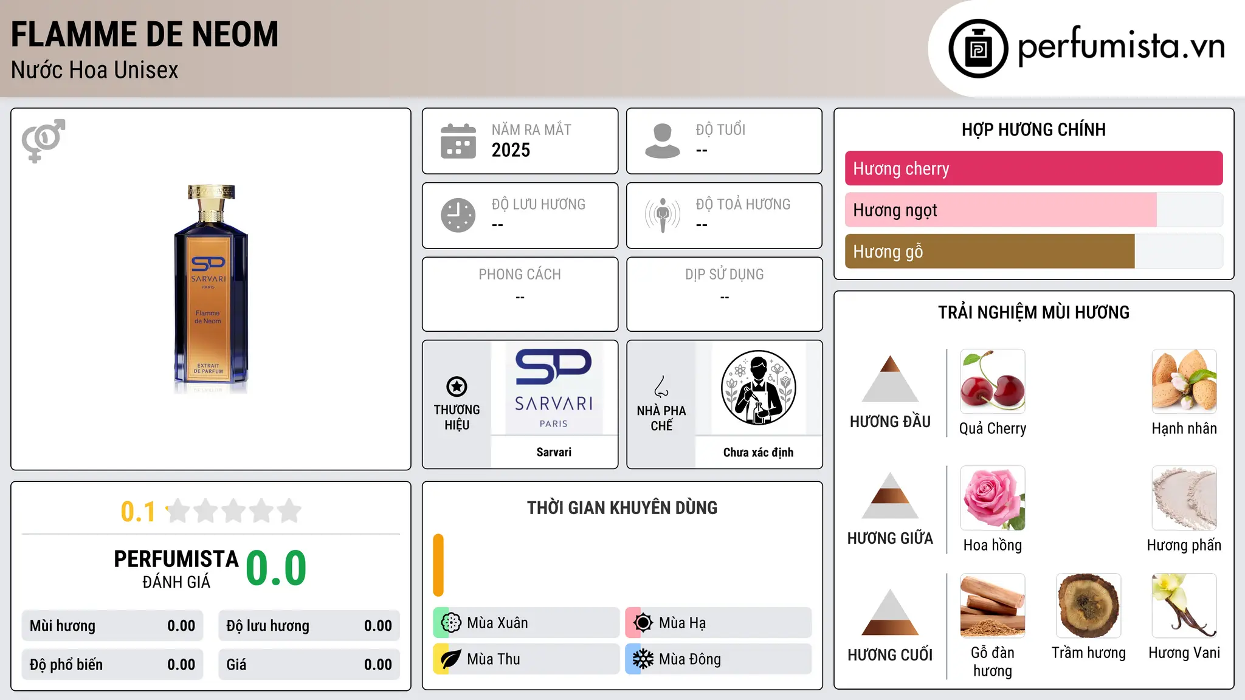Open the Trầm hương note image
The height and width of the screenshot is (700, 1245).
coord(1089,606)
